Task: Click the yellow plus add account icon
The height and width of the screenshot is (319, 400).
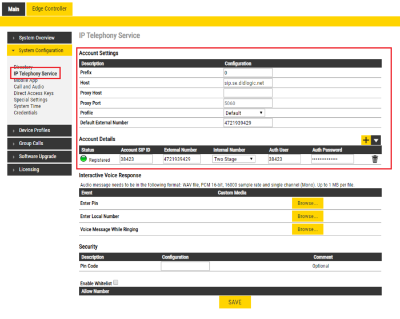Action: 366,140
